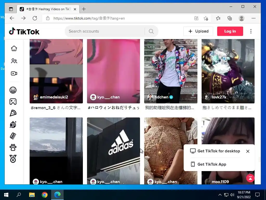Open File Explorer from taskbar
Screen dimensions: 266x200
click(32, 195)
